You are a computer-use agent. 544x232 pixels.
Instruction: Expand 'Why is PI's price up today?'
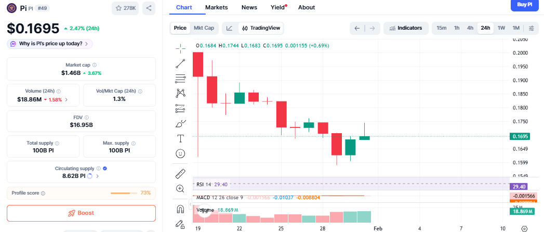tap(50, 44)
